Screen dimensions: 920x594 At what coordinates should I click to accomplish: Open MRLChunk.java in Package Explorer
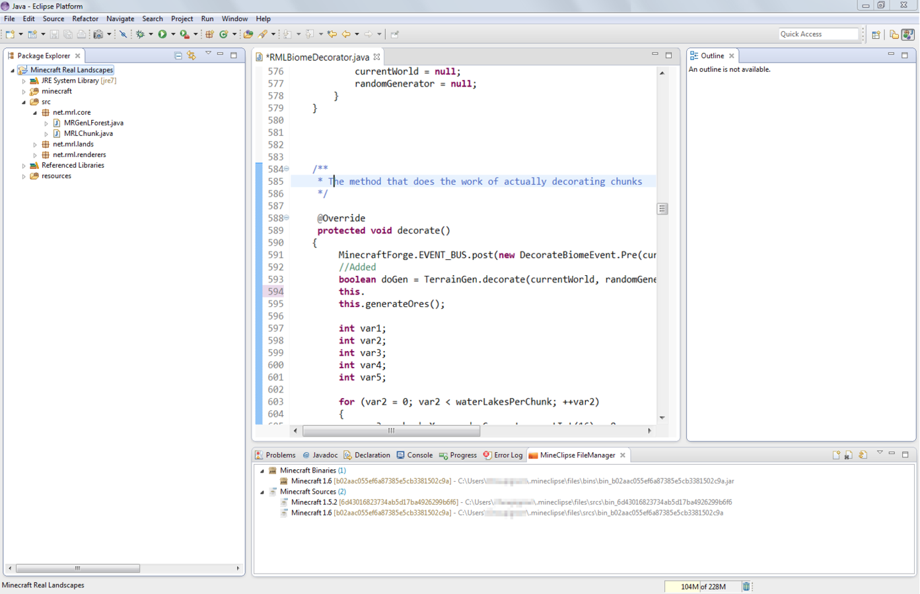pos(88,133)
